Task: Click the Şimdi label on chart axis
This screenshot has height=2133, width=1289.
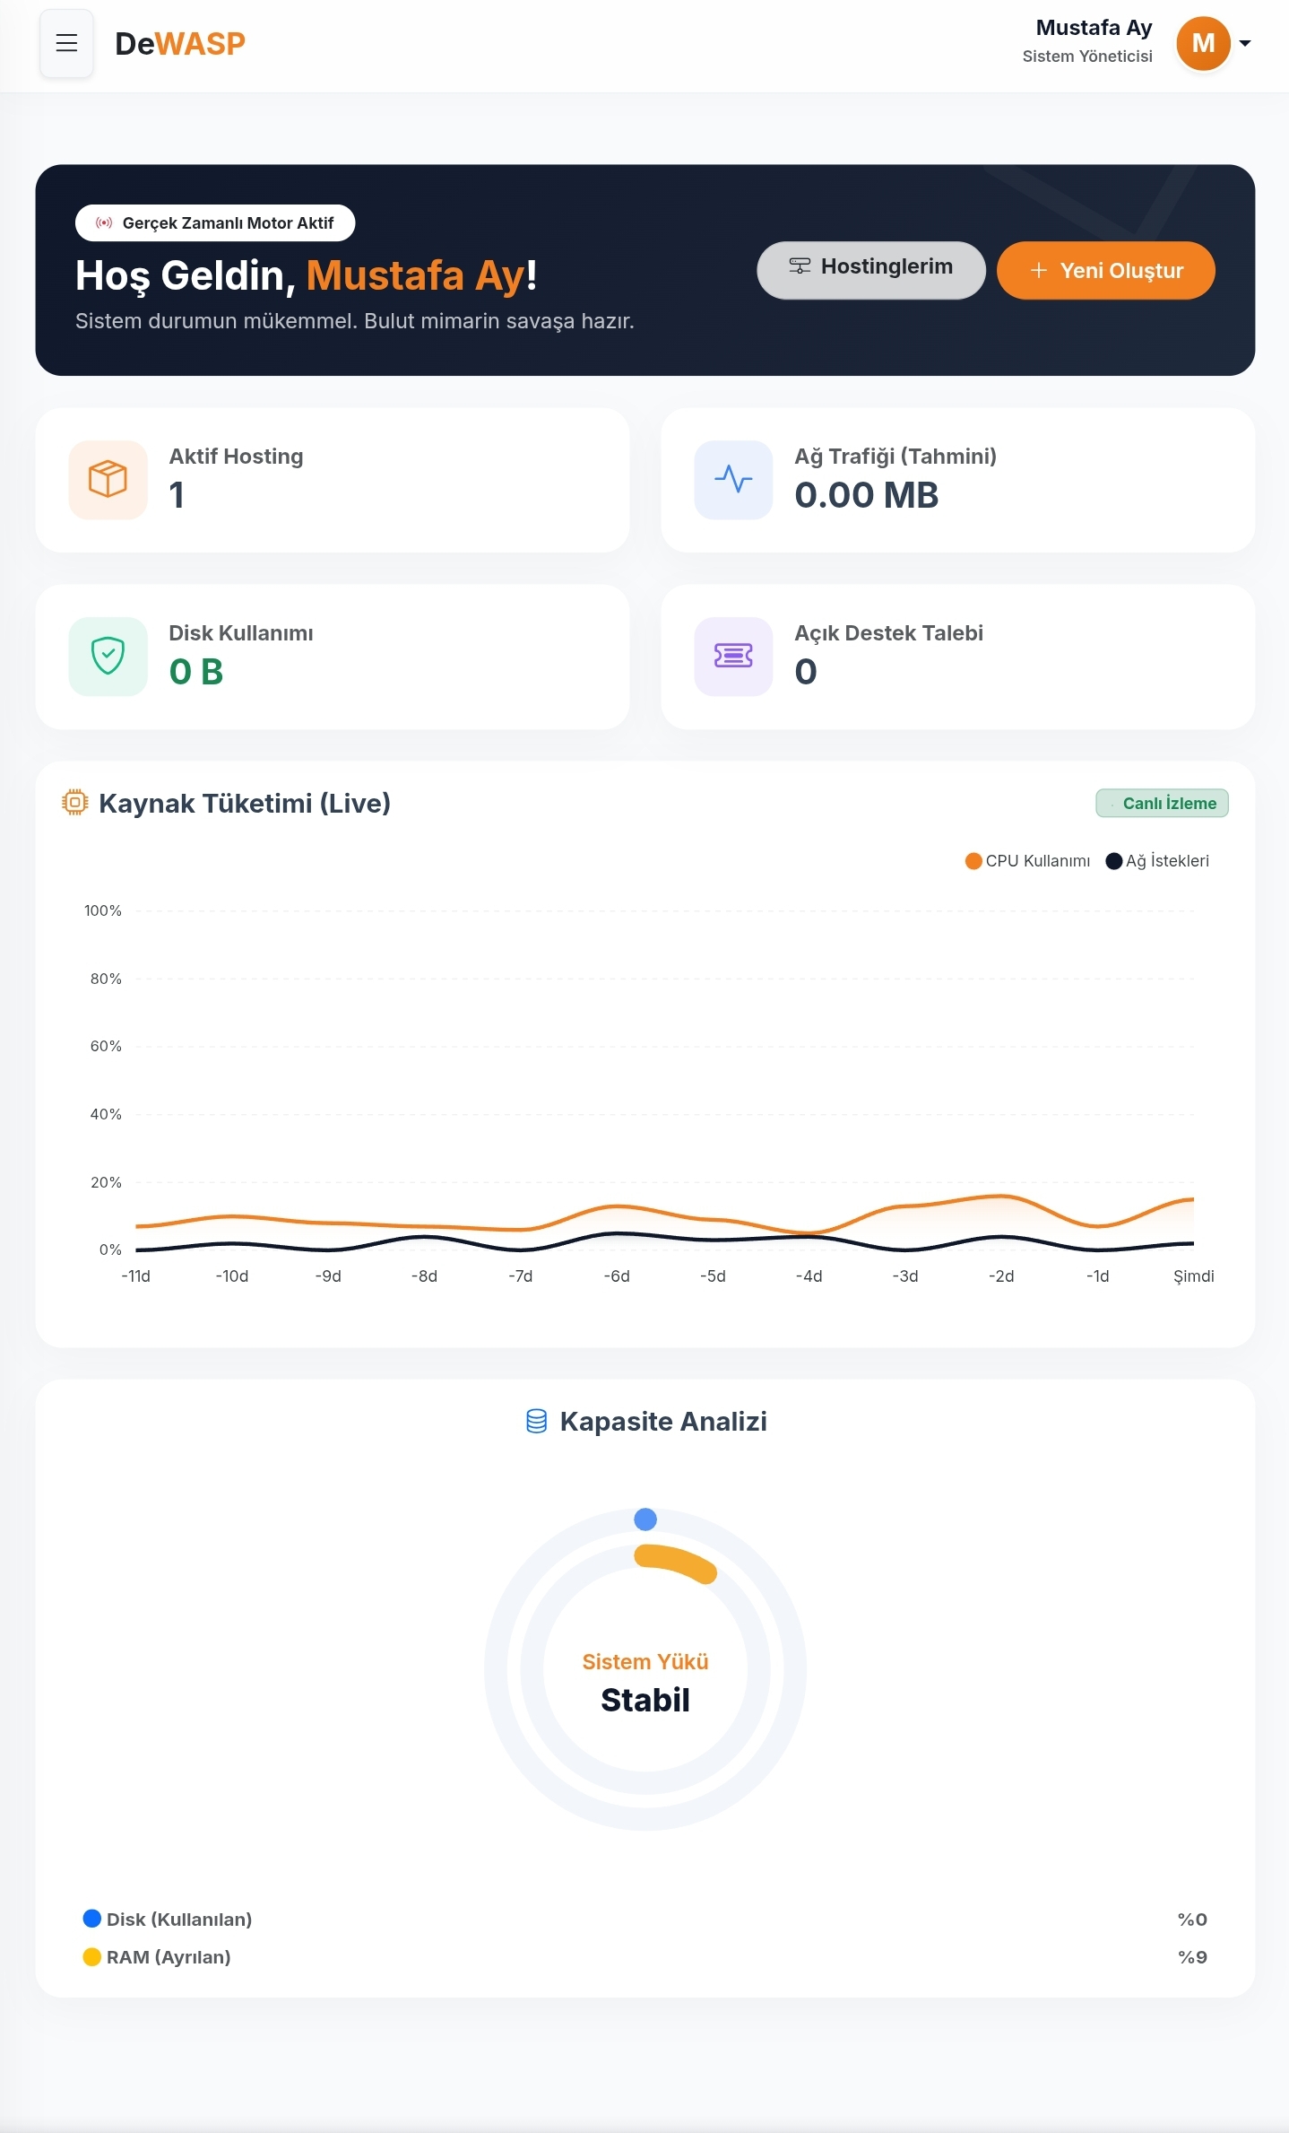Action: [1194, 1276]
